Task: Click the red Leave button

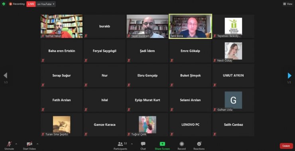Action: [x=286, y=146]
